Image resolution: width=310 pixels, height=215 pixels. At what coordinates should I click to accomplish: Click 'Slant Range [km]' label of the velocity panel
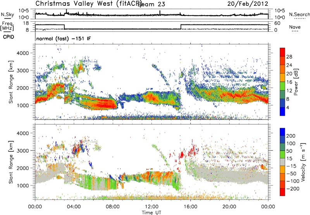tap(11, 162)
